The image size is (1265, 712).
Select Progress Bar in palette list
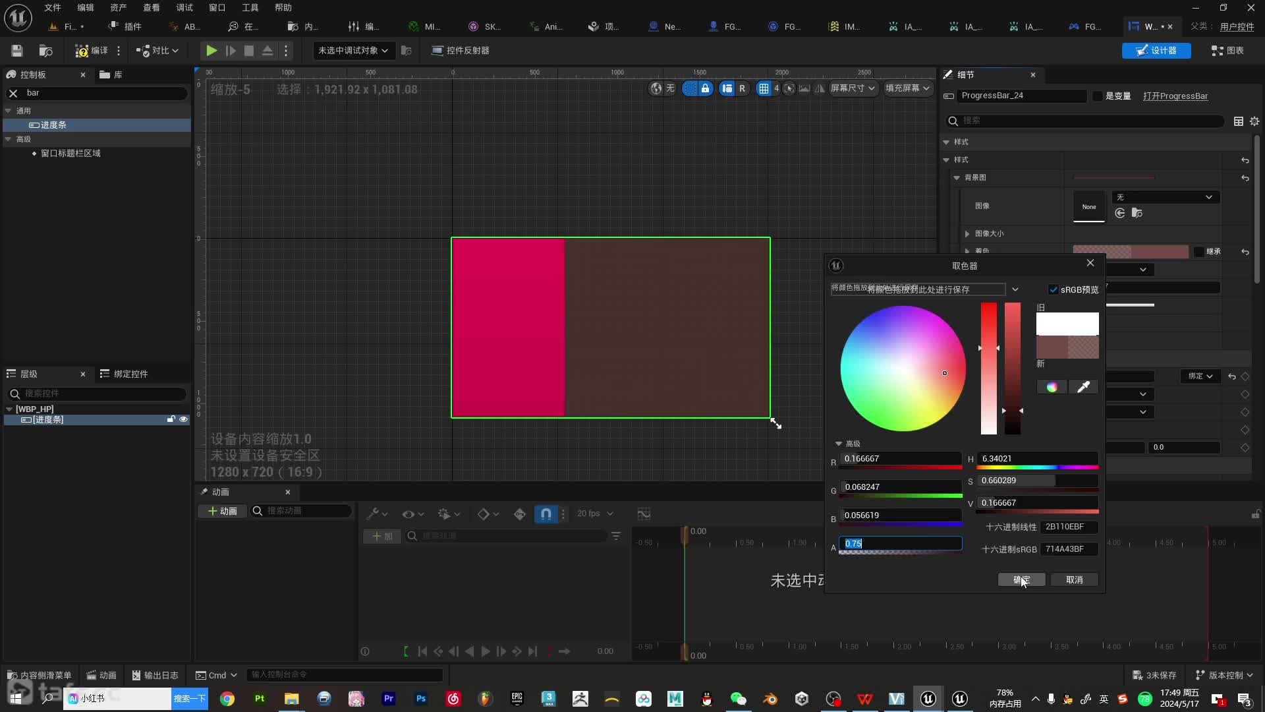point(98,125)
